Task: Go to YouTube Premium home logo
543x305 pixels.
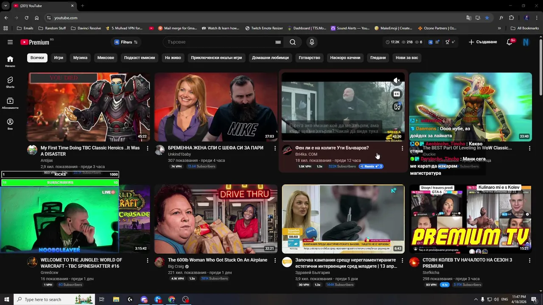Action: tap(35, 42)
